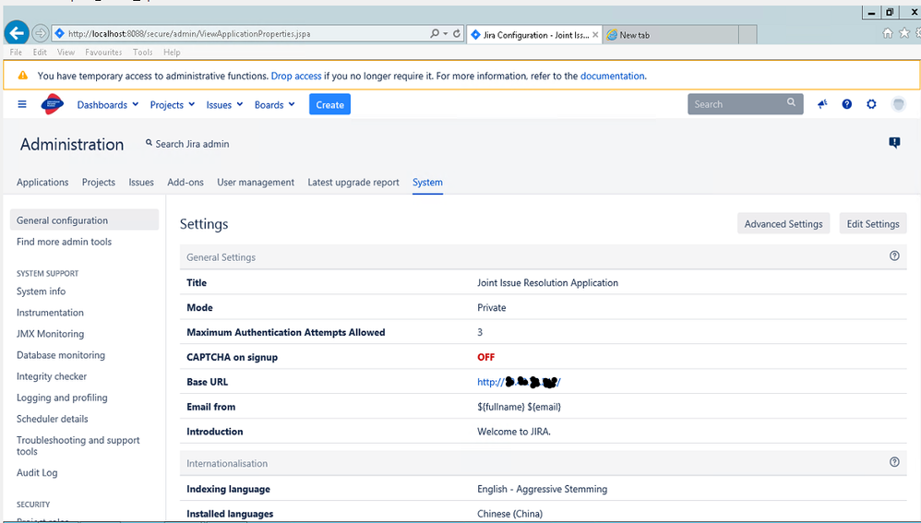This screenshot has width=921, height=523.
Task: Switch to the Projects admin tab
Action: coord(99,182)
